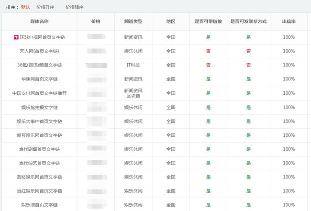311x211 pixels.
Task: Click IT科技 channel type for 36氪
Action: [x=133, y=65]
